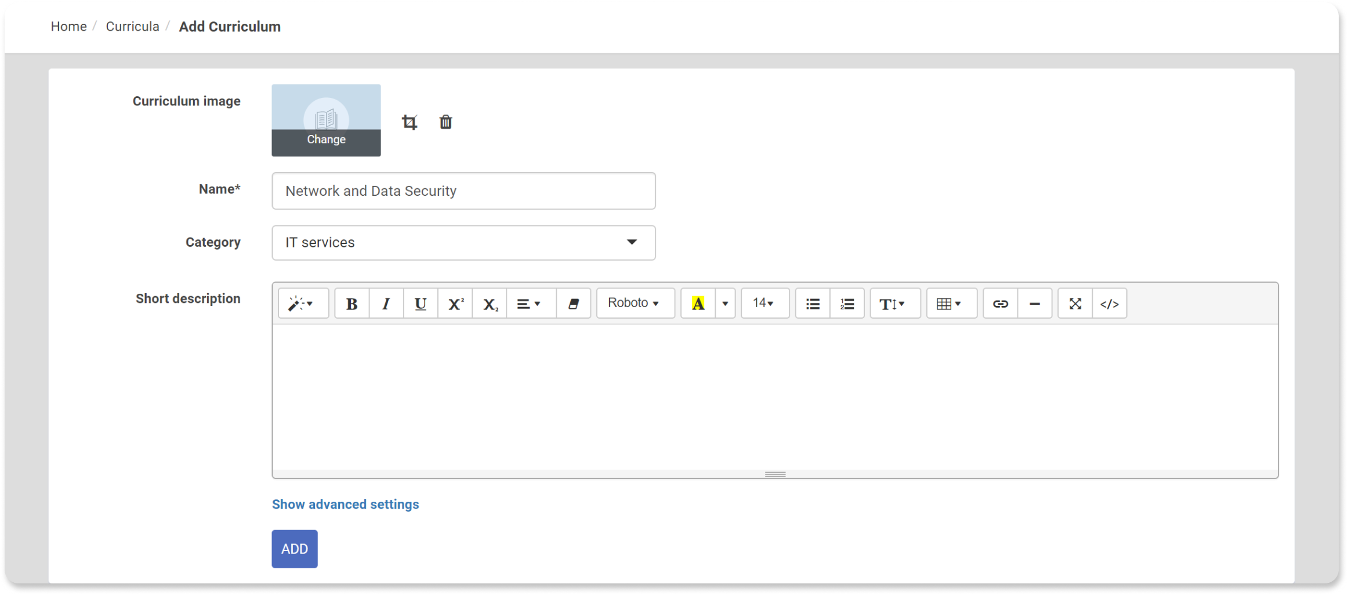Toggle underline formatting
Screen dimensions: 1348x595
[421, 304]
